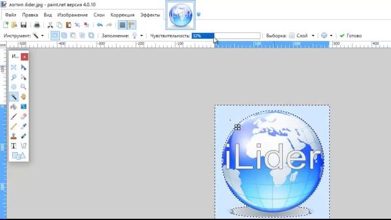Deselect all using toolbar icon

coord(86,24)
